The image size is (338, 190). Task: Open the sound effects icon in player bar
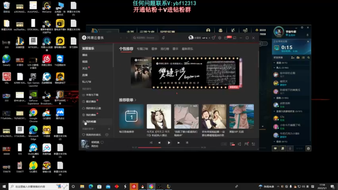(232, 144)
